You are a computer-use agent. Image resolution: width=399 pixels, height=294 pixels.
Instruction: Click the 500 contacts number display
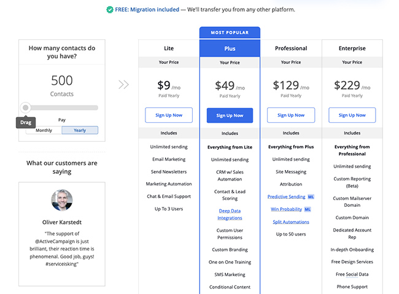[x=61, y=80]
